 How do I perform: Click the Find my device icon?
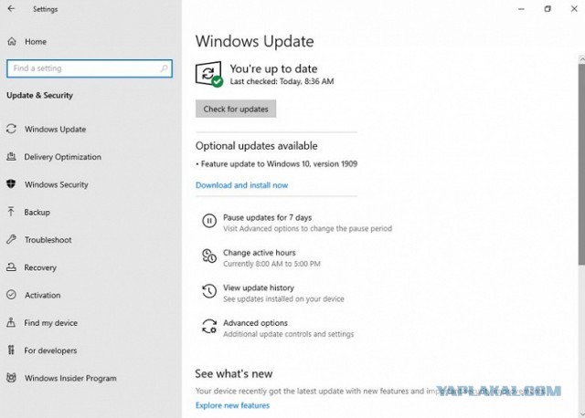[x=11, y=322]
